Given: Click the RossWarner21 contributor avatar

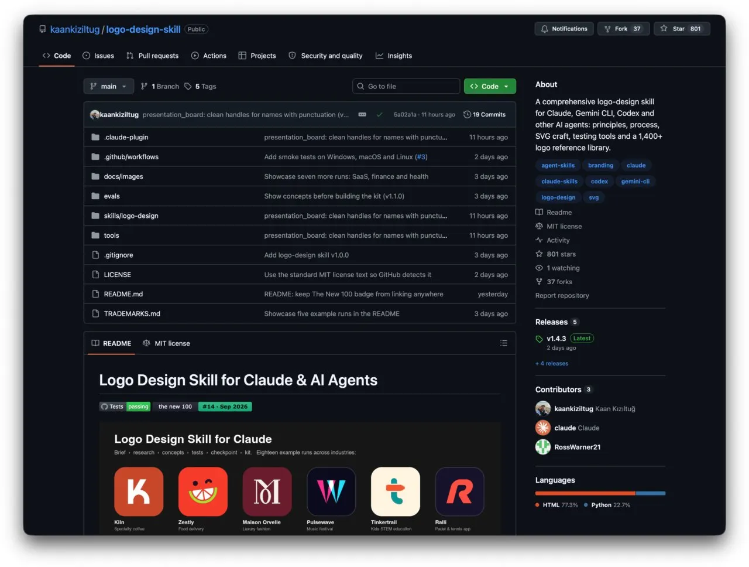Looking at the screenshot, I should [543, 447].
